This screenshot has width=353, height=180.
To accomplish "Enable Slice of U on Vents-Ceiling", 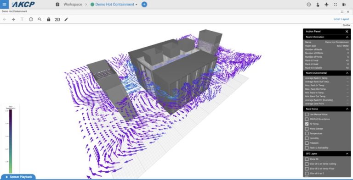I will coord(307,164).
